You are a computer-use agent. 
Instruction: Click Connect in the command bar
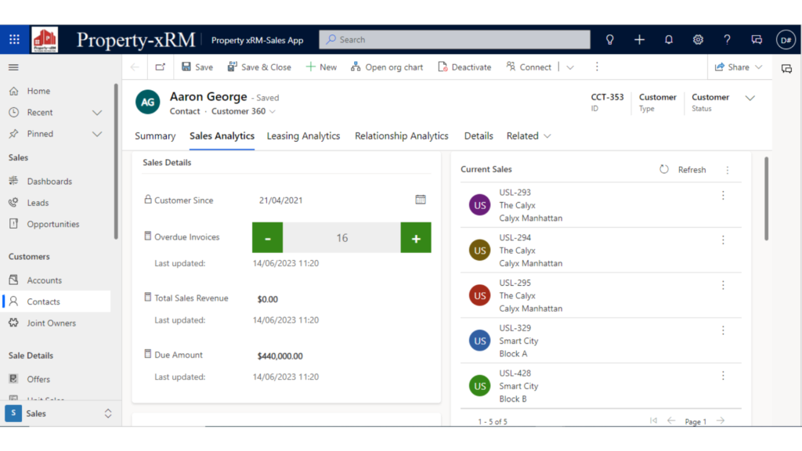(x=529, y=67)
